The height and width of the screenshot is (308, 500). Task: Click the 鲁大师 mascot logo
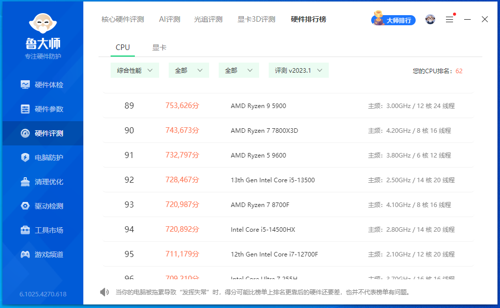click(x=43, y=23)
